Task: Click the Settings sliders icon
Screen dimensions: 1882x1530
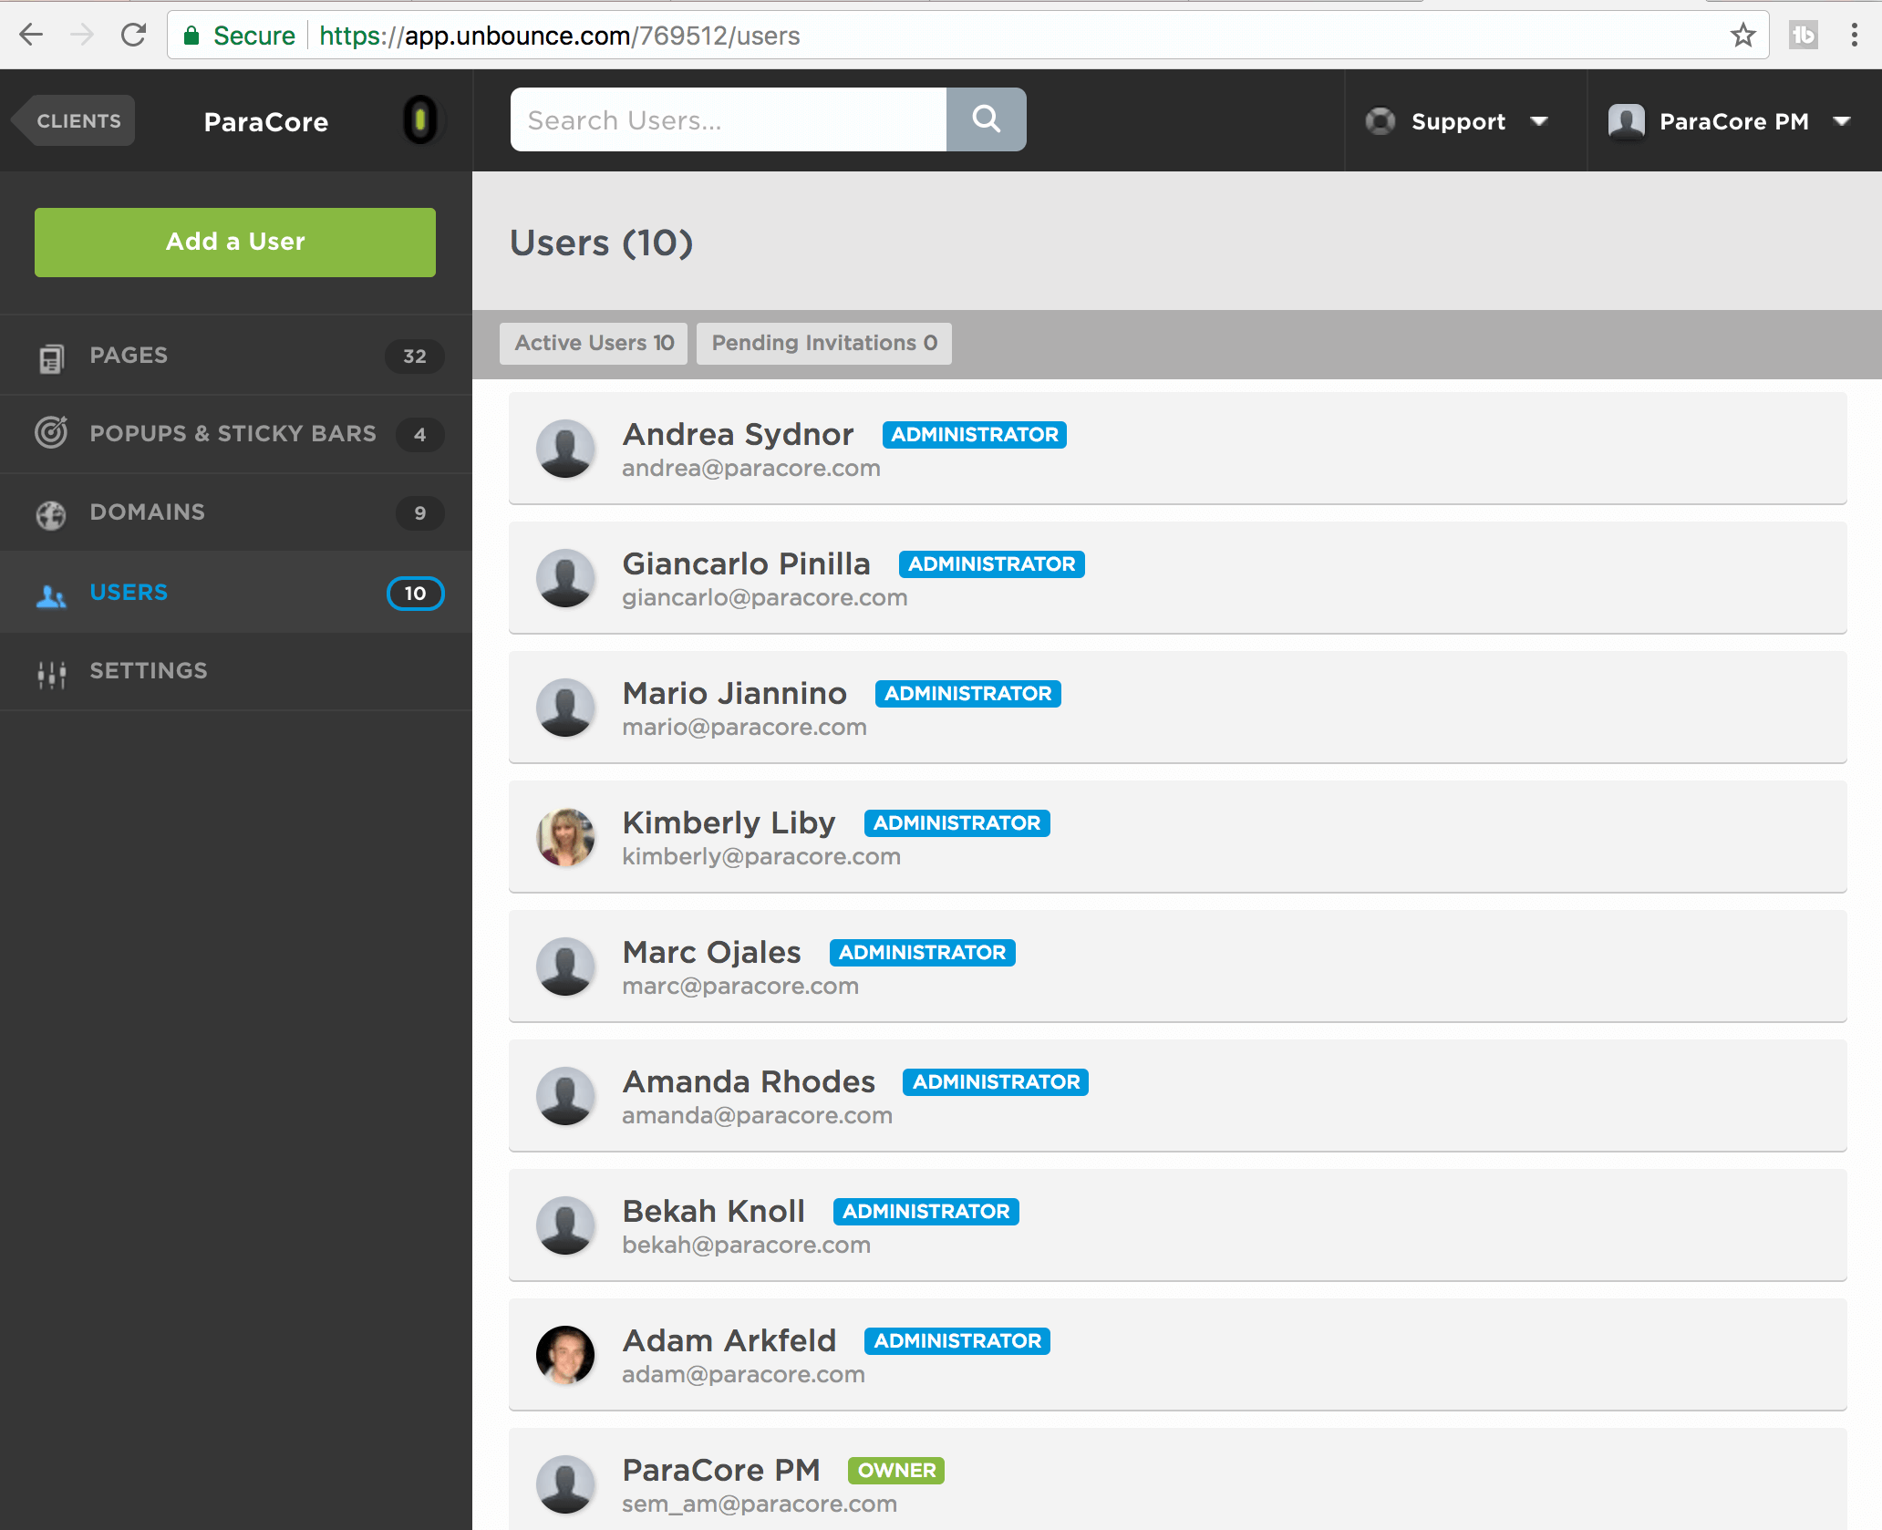Action: (x=52, y=674)
